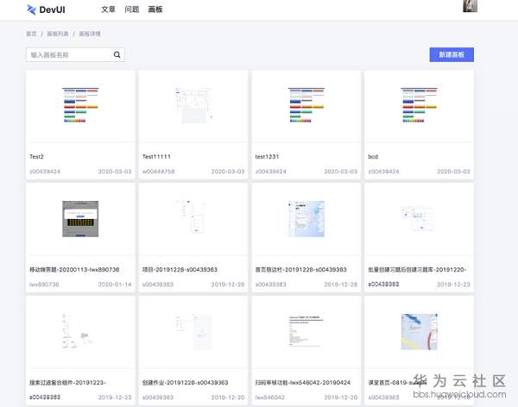Click the title "首页侧边栏-20191228-s00439363"
518x407 pixels.
point(301,269)
